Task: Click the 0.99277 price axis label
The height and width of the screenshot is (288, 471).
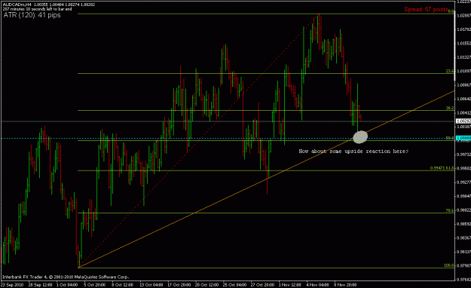Action: [463, 182]
